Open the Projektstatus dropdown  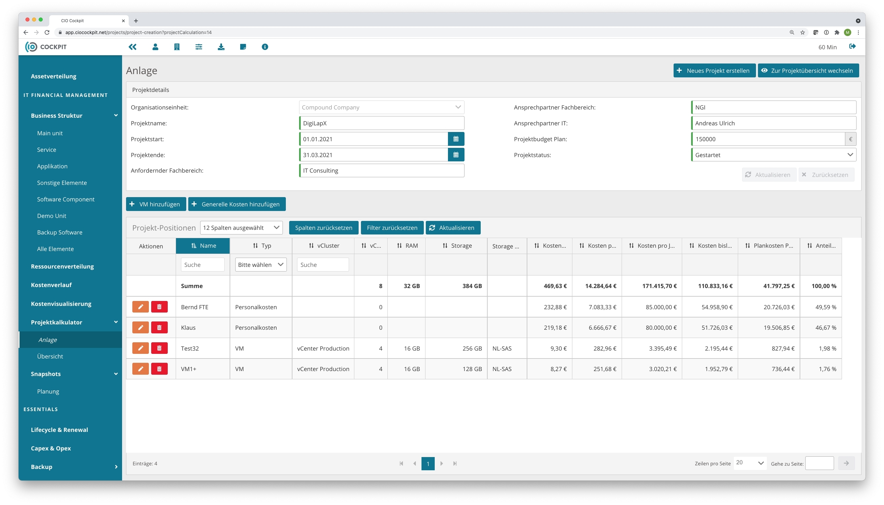click(773, 155)
